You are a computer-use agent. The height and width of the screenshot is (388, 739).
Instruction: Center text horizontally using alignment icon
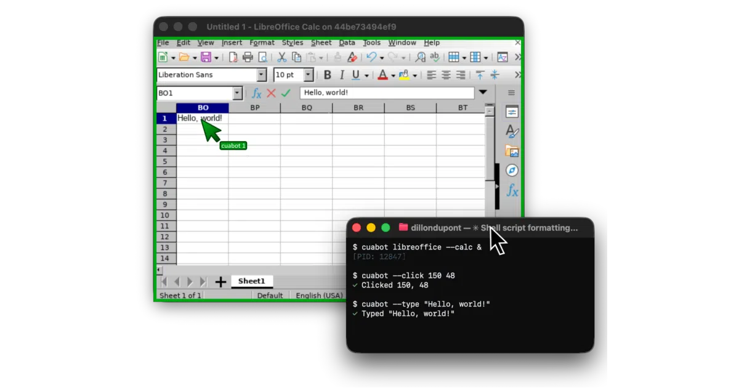(x=446, y=75)
